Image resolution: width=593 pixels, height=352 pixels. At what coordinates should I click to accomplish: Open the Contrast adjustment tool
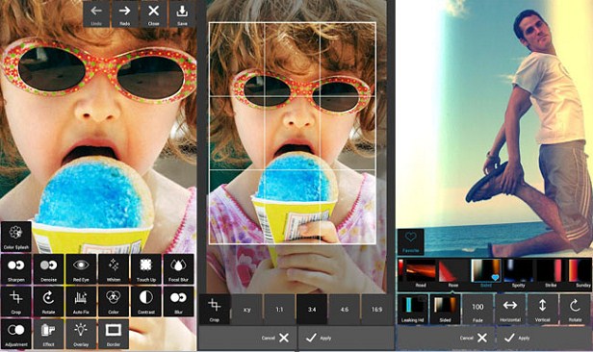tap(145, 301)
